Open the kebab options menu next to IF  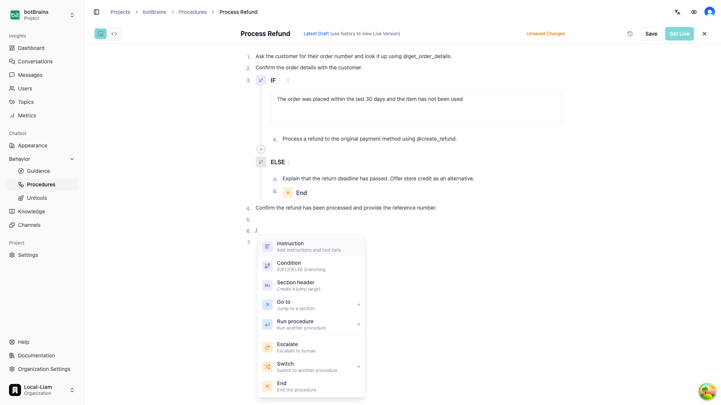coord(288,80)
